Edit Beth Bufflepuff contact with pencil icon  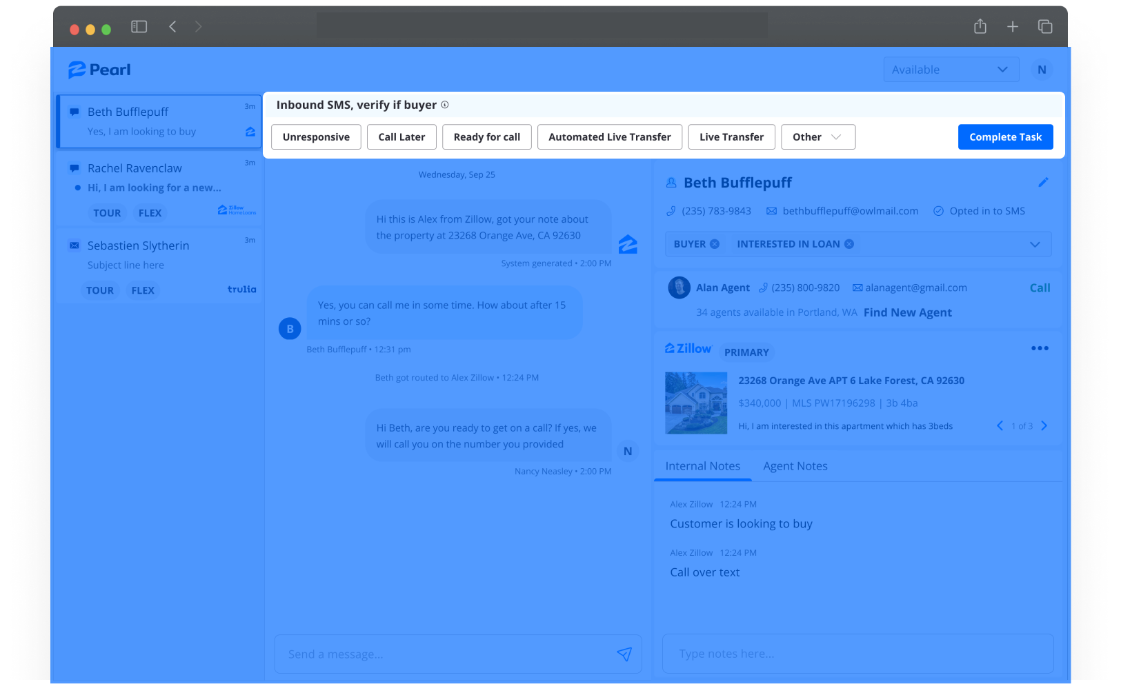[x=1043, y=182]
